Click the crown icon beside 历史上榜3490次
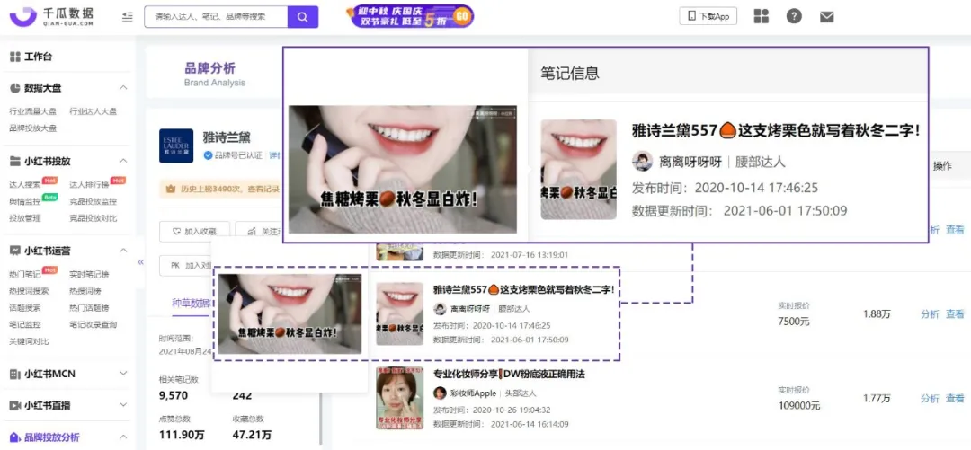Viewport: 971px width, 450px height. 170,190
